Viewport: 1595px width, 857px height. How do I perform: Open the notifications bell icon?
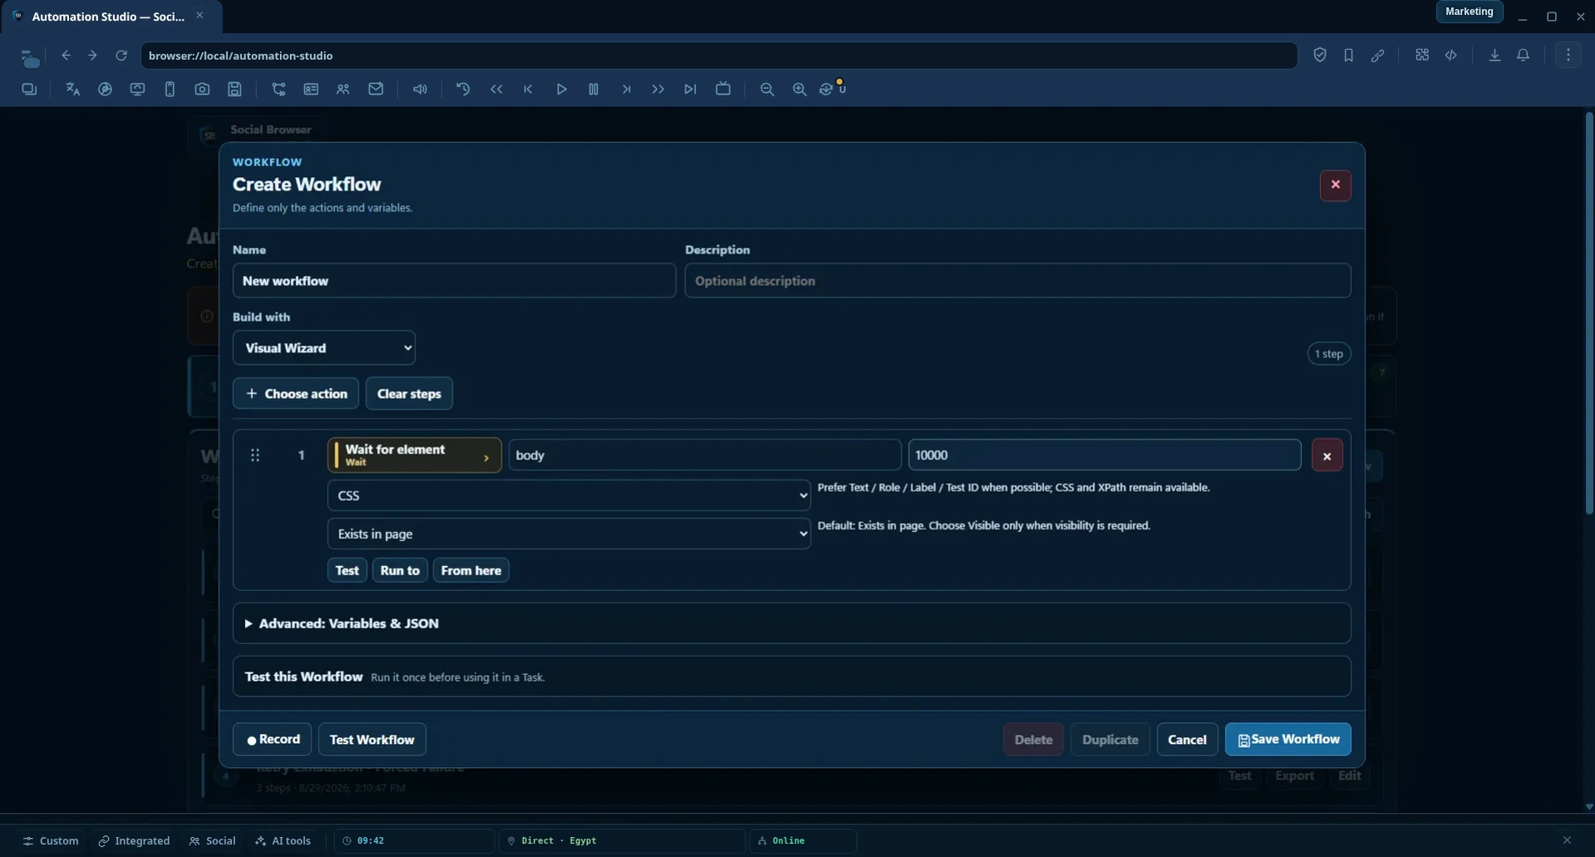coord(1524,55)
